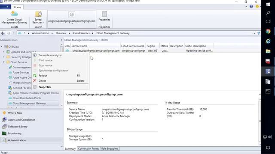Collapse the Cloud Services tree node
This screenshot has width=275, height=154.
(x=3, y=62)
